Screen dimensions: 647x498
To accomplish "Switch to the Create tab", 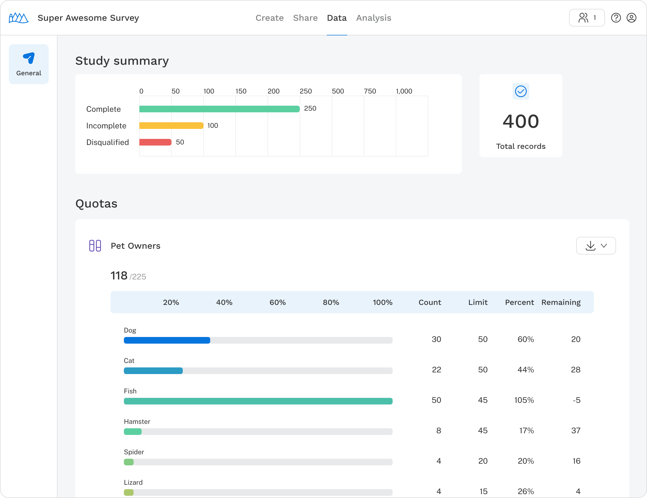I will (270, 18).
